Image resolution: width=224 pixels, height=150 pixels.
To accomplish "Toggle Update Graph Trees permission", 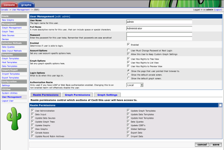I will [x=32, y=122].
